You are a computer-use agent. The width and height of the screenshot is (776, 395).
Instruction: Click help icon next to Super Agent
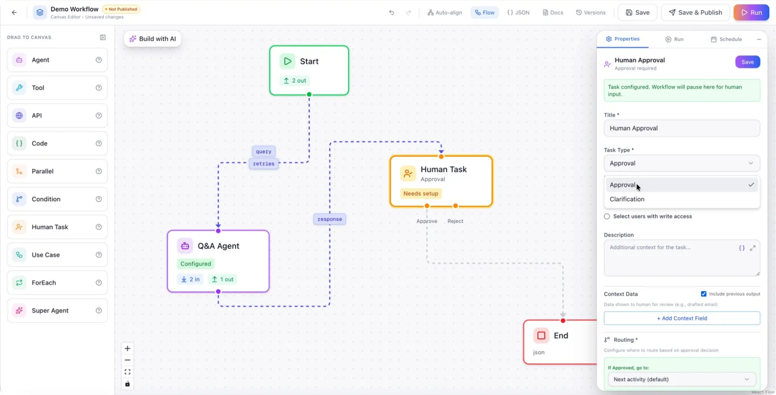pos(99,311)
